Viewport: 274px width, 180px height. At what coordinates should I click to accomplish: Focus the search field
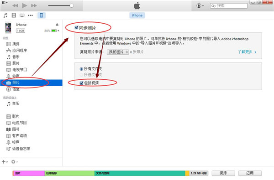pyautogui.click(x=229, y=6)
